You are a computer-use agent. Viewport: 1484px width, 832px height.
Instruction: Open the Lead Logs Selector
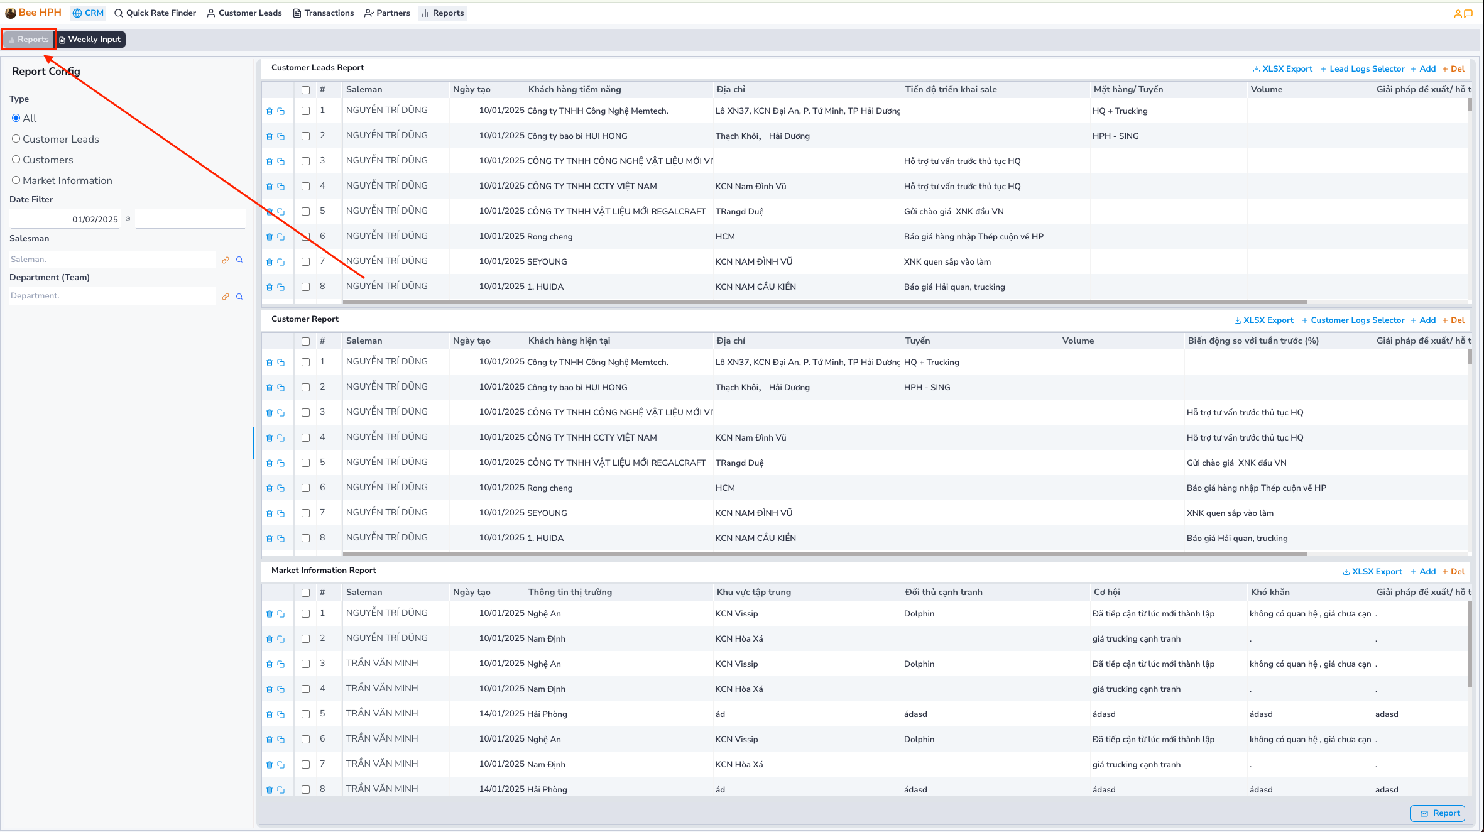coord(1362,68)
